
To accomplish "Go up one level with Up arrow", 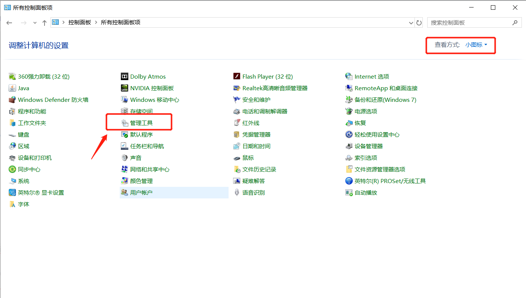I will pos(45,23).
